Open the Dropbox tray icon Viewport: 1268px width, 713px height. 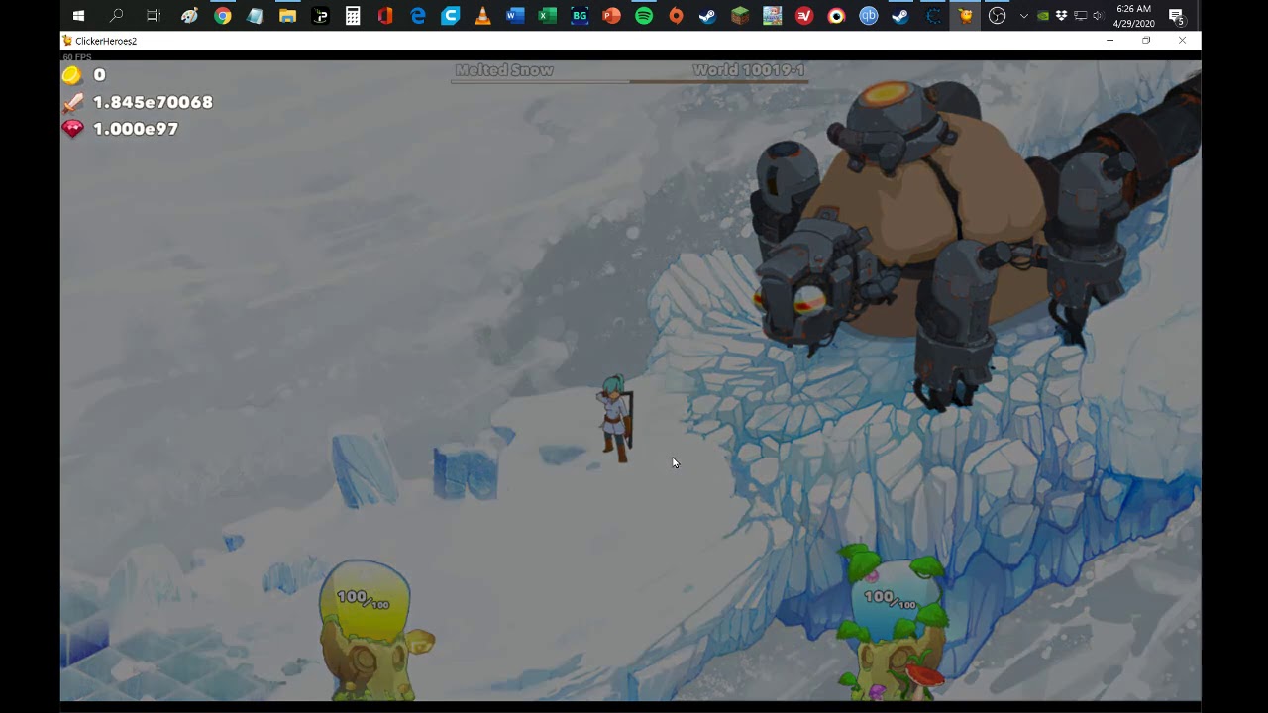pos(1061,16)
